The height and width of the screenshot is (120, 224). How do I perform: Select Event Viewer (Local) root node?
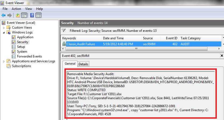(x=21, y=23)
